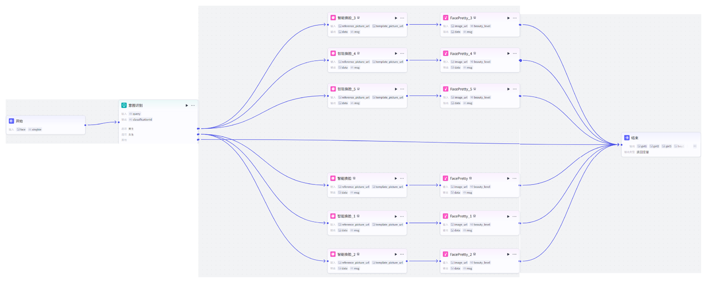Image resolution: width=707 pixels, height=283 pixels.
Task: Open more options for 智能换脸_4 node
Action: pyautogui.click(x=402, y=54)
